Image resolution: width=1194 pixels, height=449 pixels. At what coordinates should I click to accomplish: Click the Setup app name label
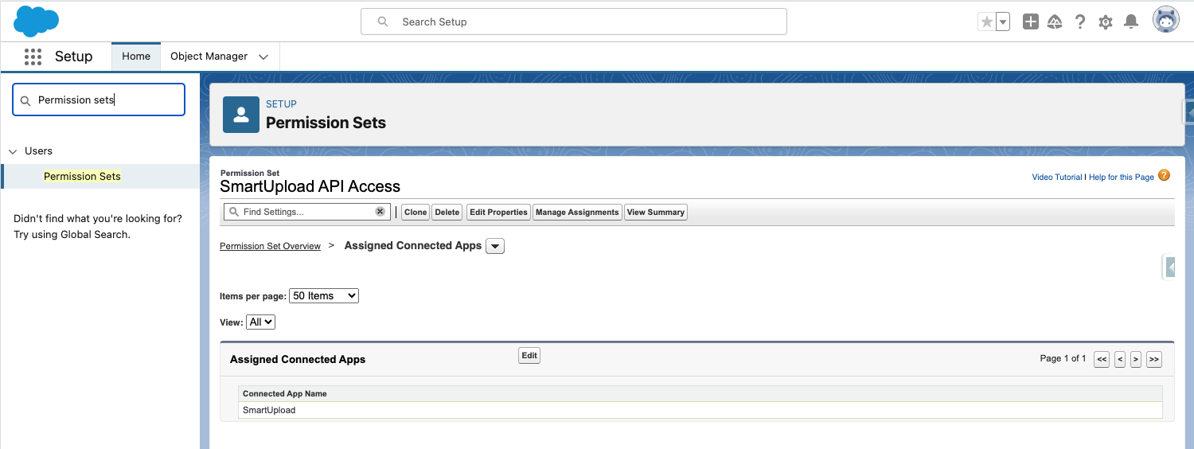tap(73, 57)
